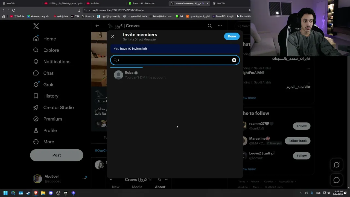Open the Home / X bookmark
Viewport: 350px width, 197px height.
pos(88,16)
